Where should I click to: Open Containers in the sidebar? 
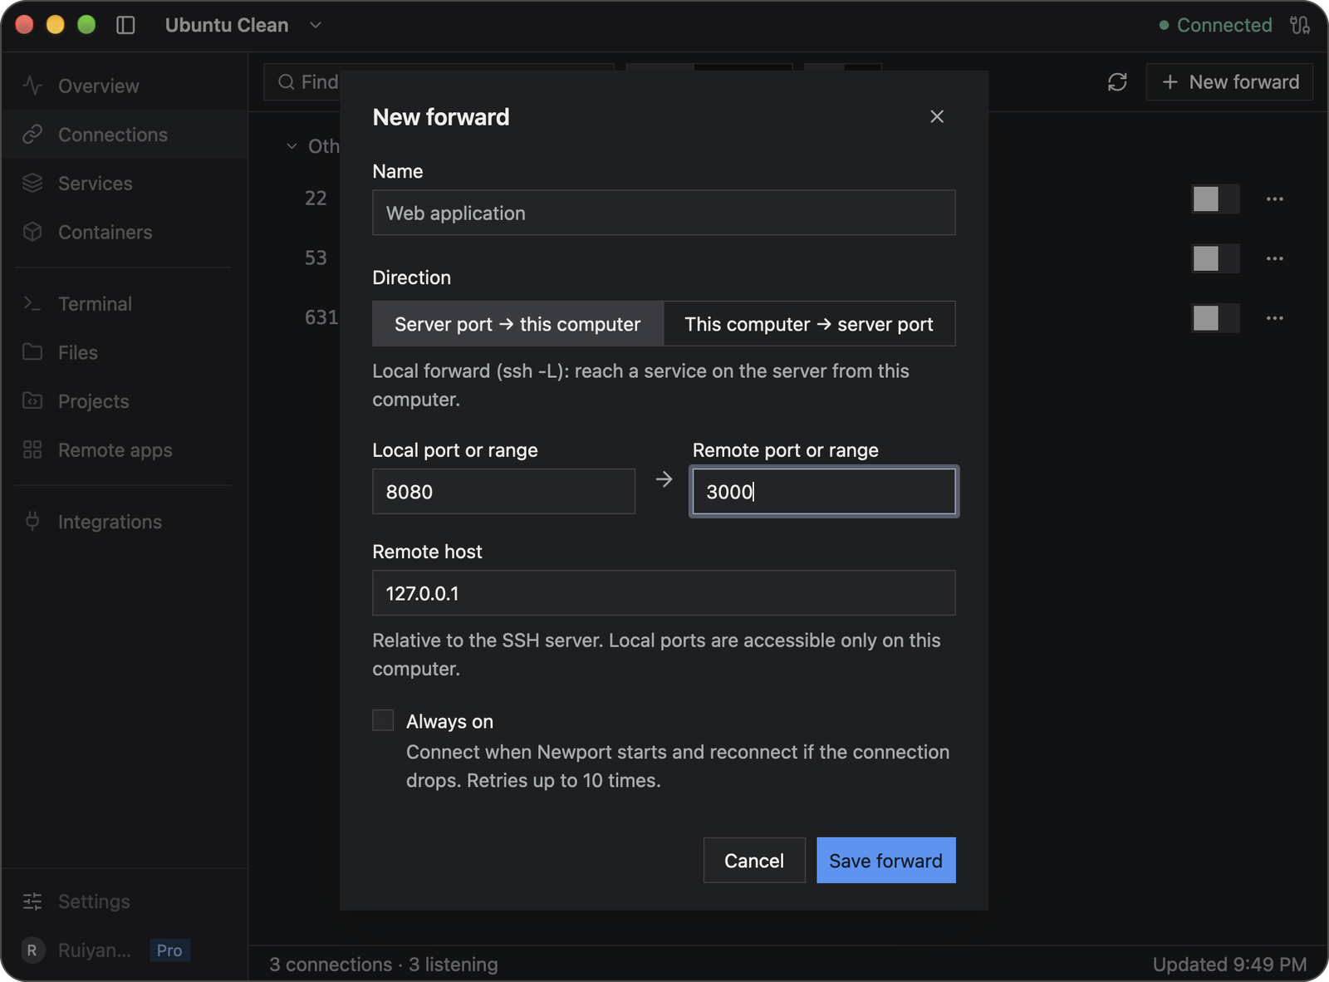pyautogui.click(x=124, y=232)
